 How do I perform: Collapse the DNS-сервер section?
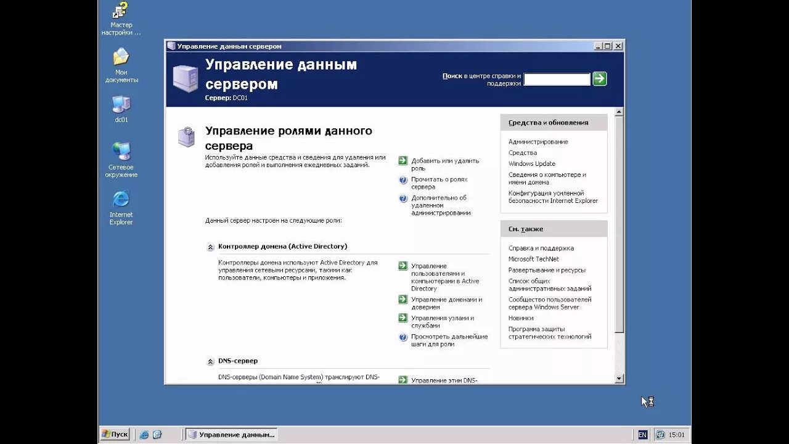210,361
